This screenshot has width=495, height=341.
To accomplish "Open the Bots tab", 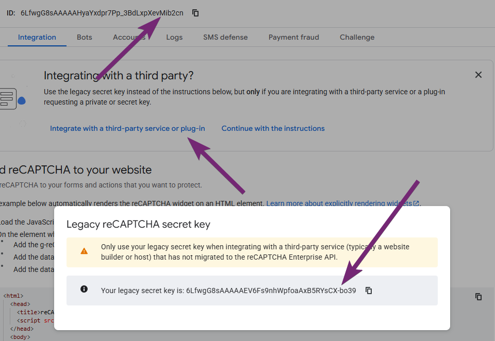I will [x=85, y=37].
